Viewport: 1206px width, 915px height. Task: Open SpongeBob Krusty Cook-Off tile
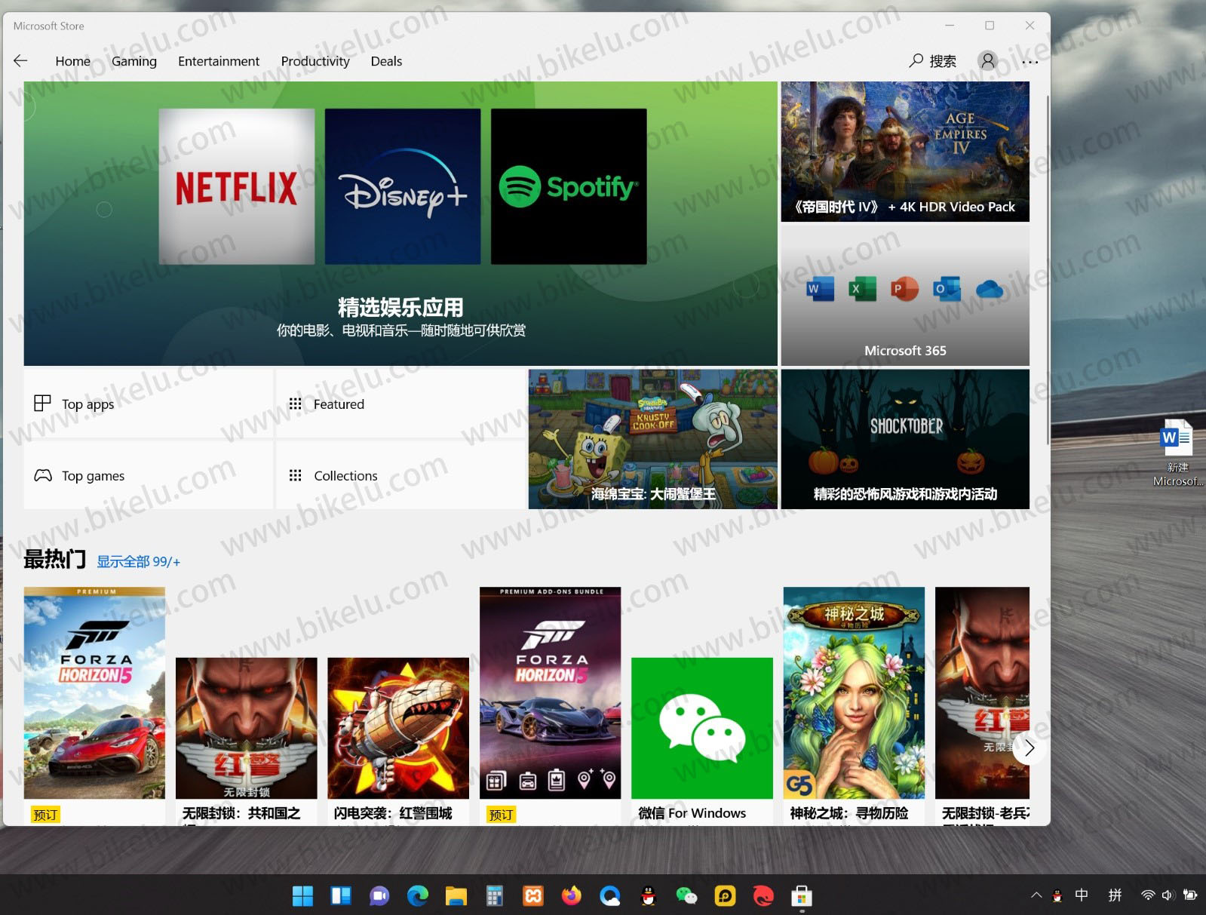click(x=652, y=439)
